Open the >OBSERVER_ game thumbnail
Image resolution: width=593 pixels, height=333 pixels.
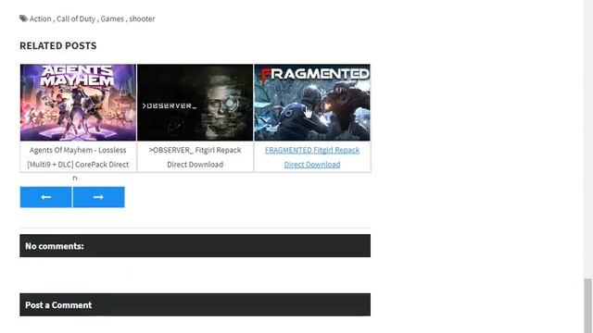[196, 103]
